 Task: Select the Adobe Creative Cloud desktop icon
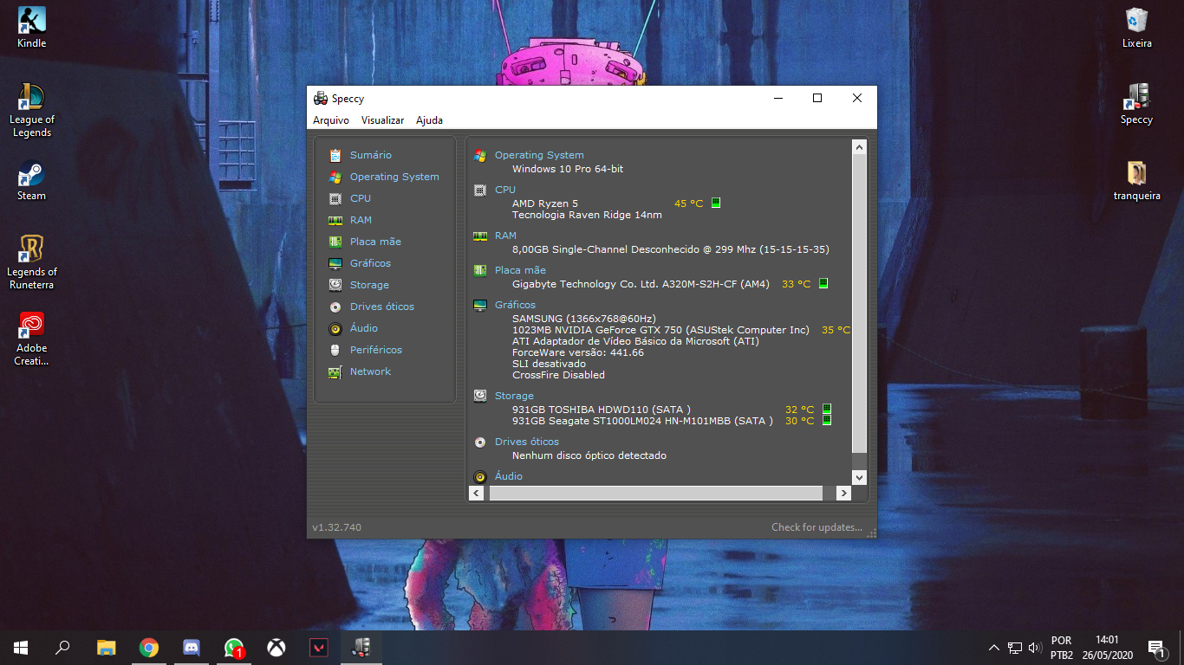(32, 339)
